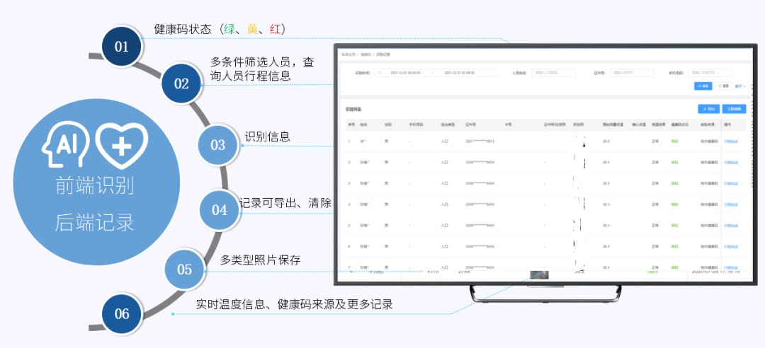Image resolution: width=765 pixels, height=348 pixels.
Task: Click the 06 real-time temperature circle
Action: pyautogui.click(x=122, y=313)
